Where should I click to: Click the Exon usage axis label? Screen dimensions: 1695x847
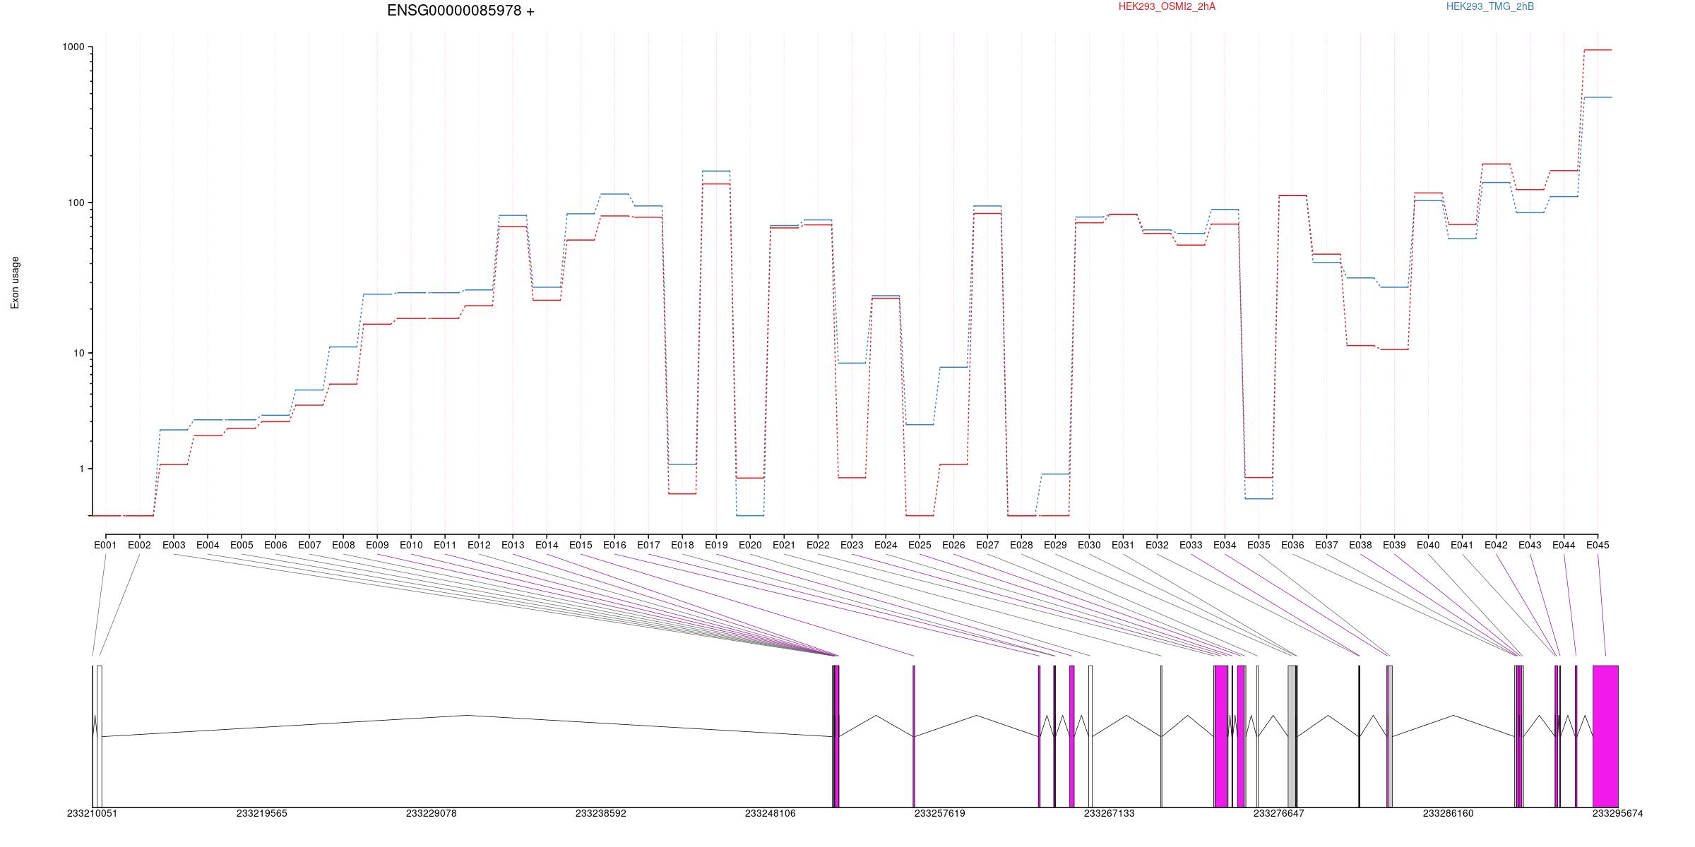click(x=15, y=282)
